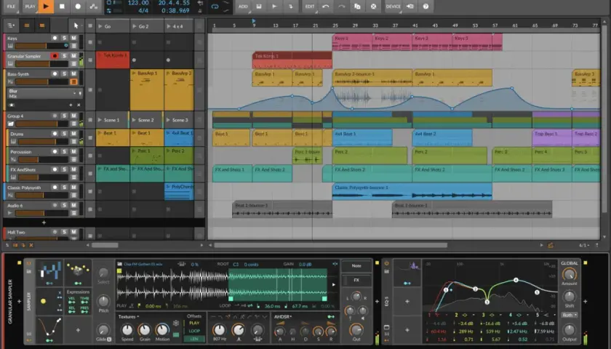Image resolution: width=611 pixels, height=349 pixels.
Task: Click the Grain knob in sampler
Action: [x=145, y=330]
